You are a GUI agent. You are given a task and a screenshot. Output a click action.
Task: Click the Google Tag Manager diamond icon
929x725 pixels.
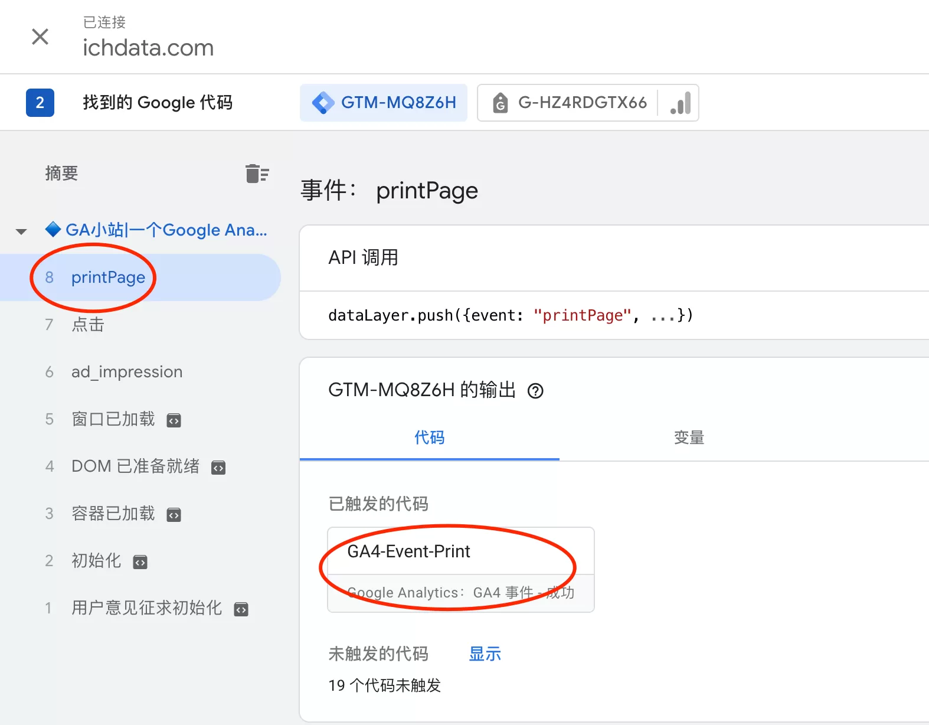[x=323, y=103]
